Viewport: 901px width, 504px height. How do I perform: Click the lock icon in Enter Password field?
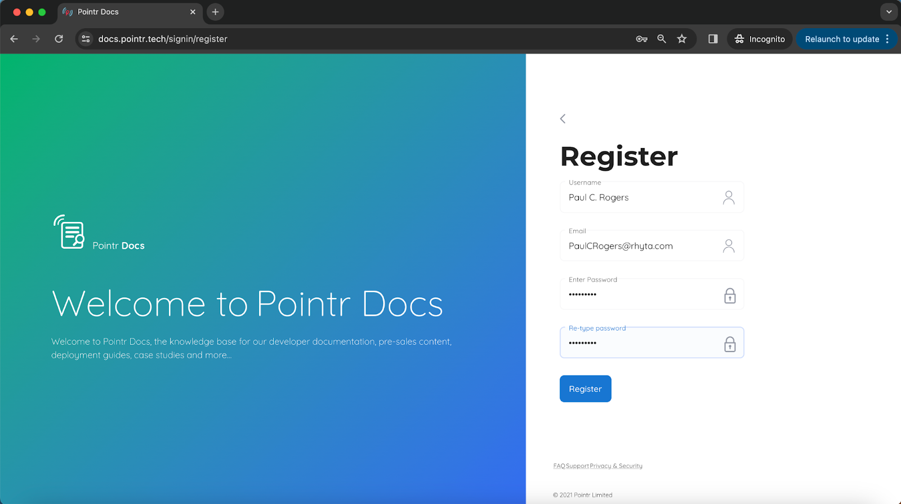click(x=730, y=296)
